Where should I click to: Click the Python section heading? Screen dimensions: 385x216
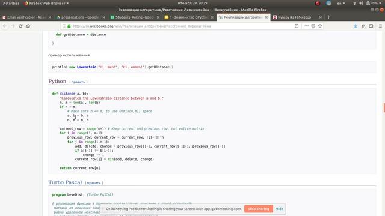pos(57,82)
